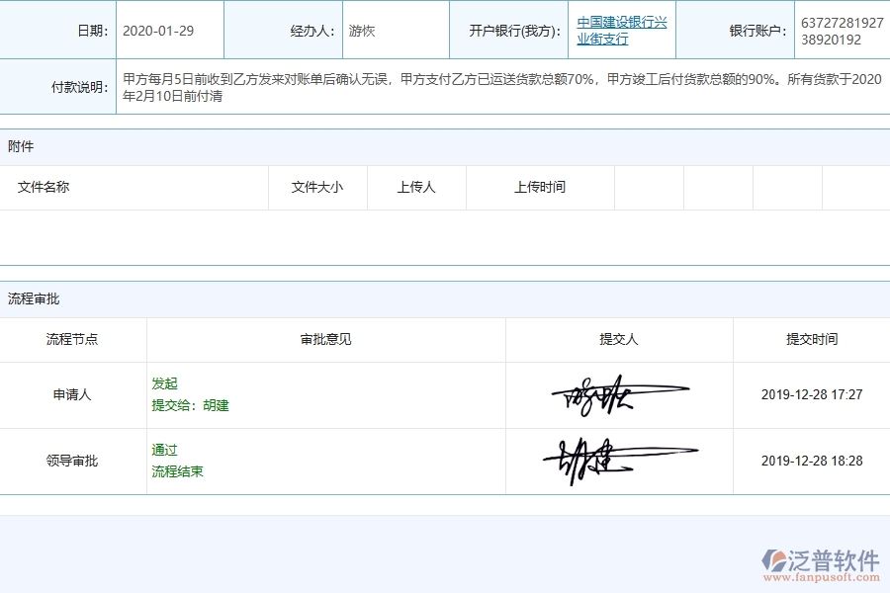Select operator name 游恢
Viewport: 890px width, 593px height.
361,30
